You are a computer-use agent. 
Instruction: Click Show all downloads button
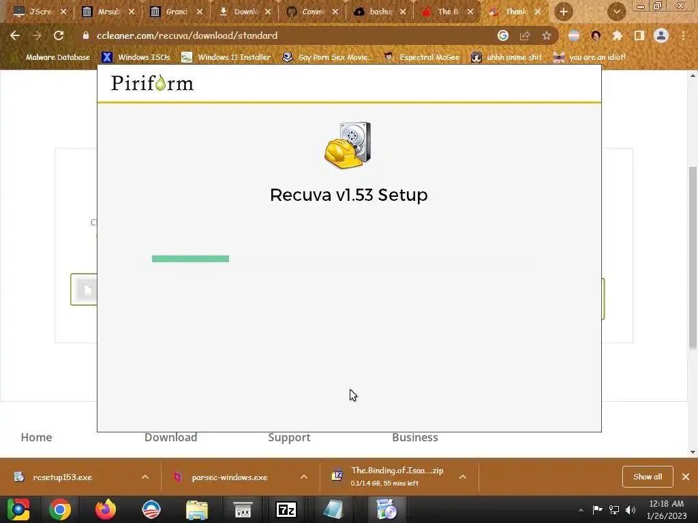648,477
